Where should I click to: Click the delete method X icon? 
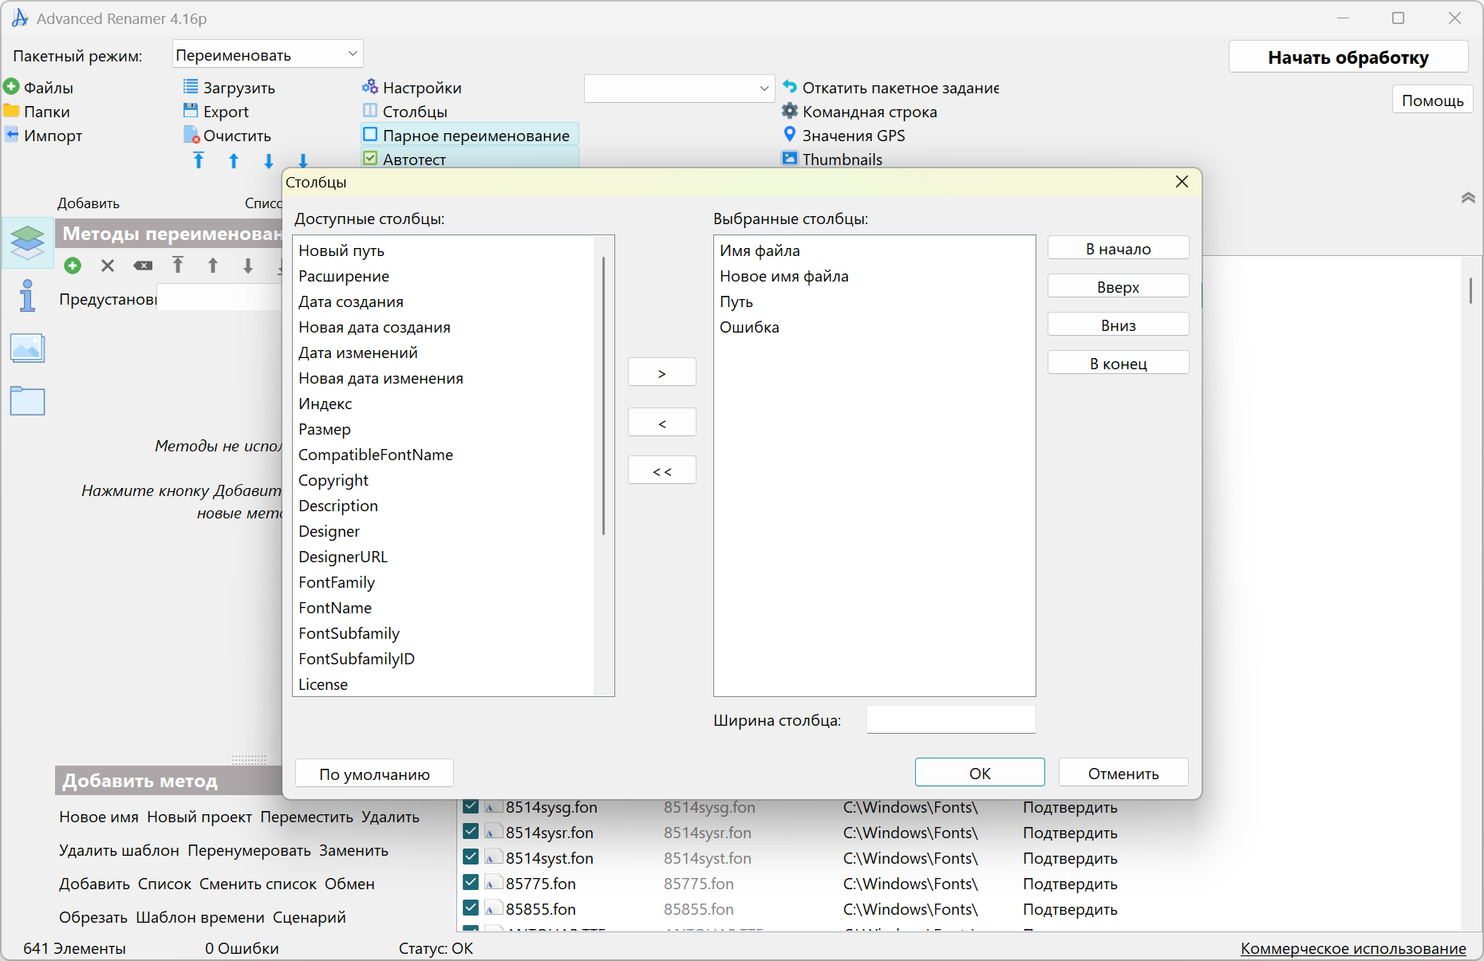pyautogui.click(x=108, y=266)
